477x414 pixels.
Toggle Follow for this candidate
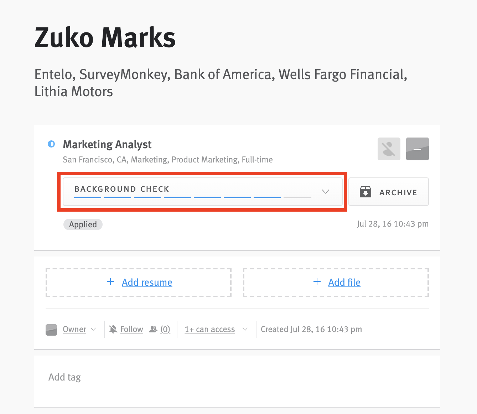tap(131, 329)
